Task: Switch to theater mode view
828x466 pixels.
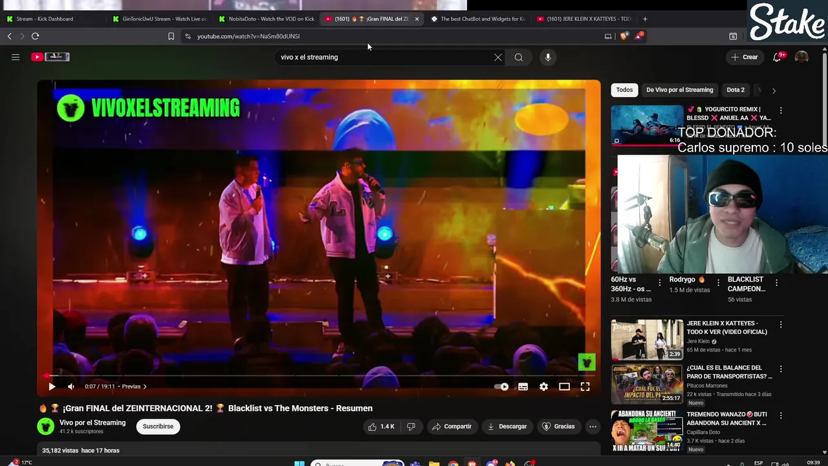Action: [564, 386]
